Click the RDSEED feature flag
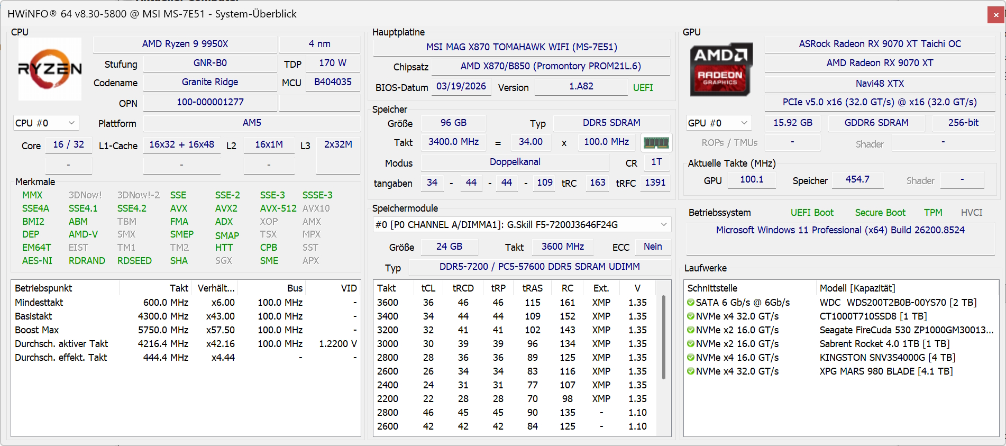 point(134,261)
